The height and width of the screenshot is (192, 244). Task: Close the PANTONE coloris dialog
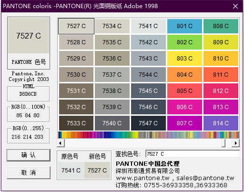pos(235,6)
